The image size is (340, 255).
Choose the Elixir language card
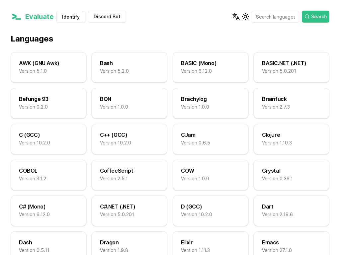[x=211, y=243]
